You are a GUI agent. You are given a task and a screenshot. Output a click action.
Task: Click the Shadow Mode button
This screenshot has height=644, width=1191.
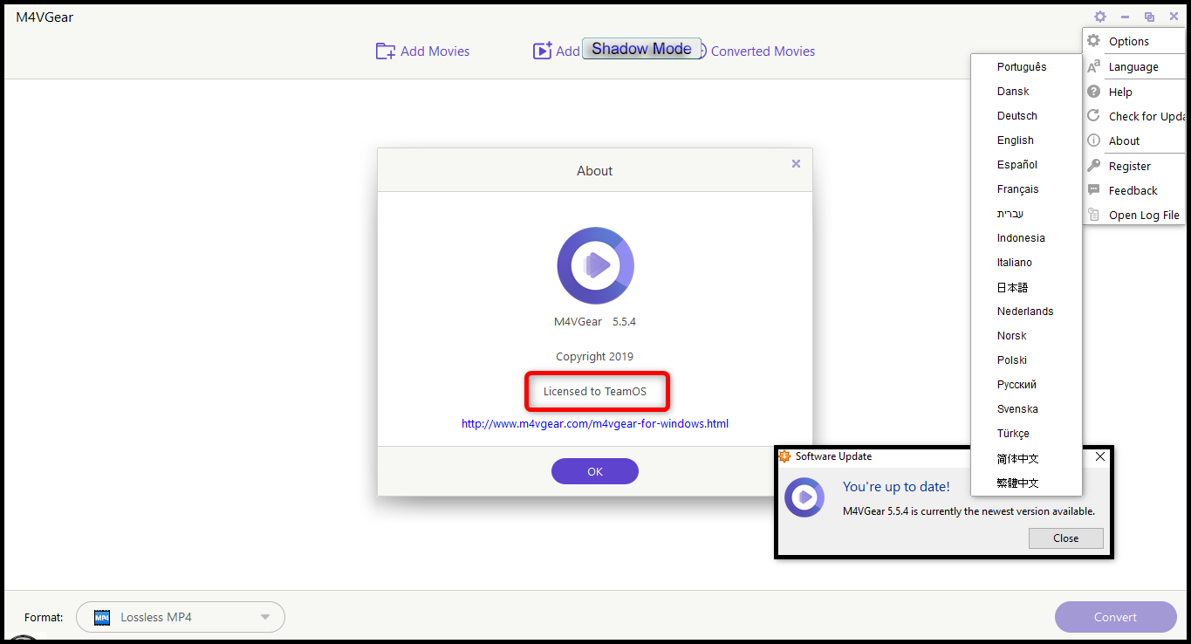pos(641,49)
